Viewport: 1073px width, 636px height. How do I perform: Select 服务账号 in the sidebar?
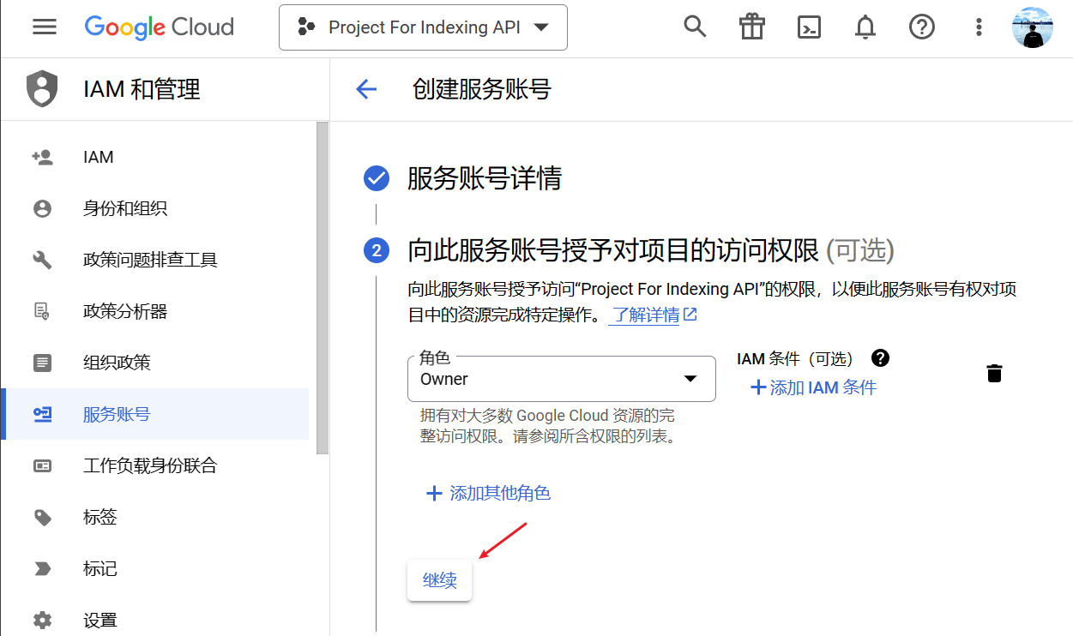(117, 414)
